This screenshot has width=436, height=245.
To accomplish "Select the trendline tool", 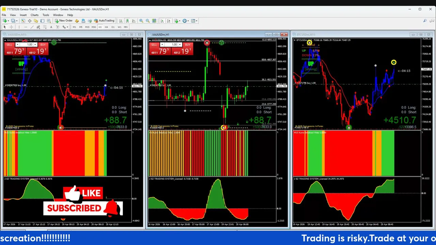I will 32,27.
